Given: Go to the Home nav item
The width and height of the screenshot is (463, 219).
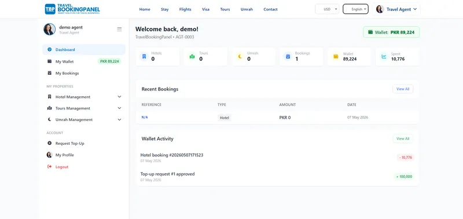Looking at the screenshot, I should tap(145, 9).
